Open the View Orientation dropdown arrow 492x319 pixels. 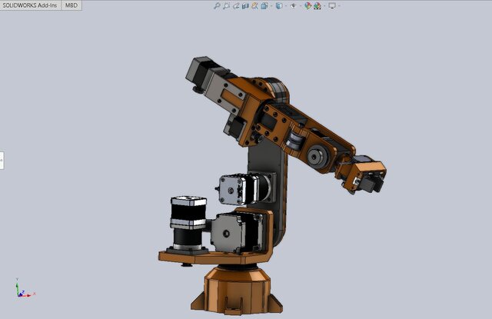[271, 5]
